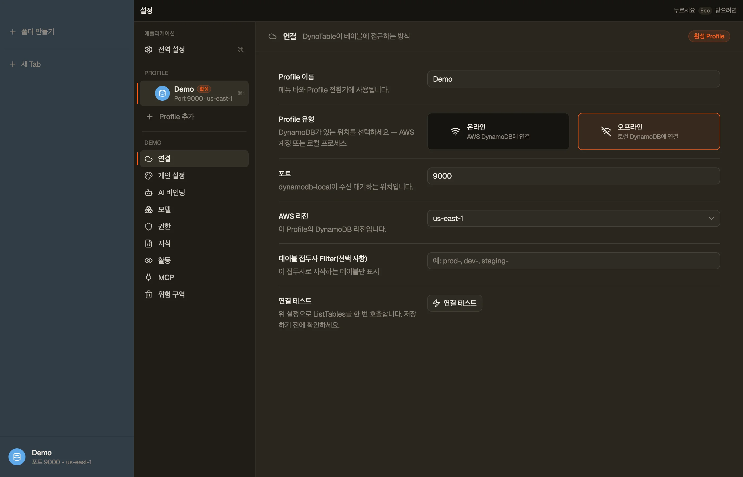Image resolution: width=743 pixels, height=477 pixels.
Task: Click the PROFILE section heading
Action: 156,73
